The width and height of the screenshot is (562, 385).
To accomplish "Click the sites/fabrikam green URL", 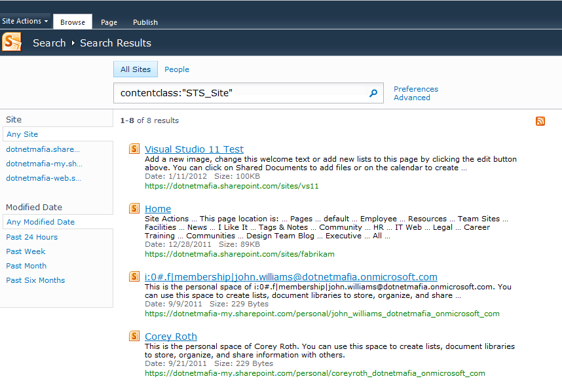I will [240, 254].
